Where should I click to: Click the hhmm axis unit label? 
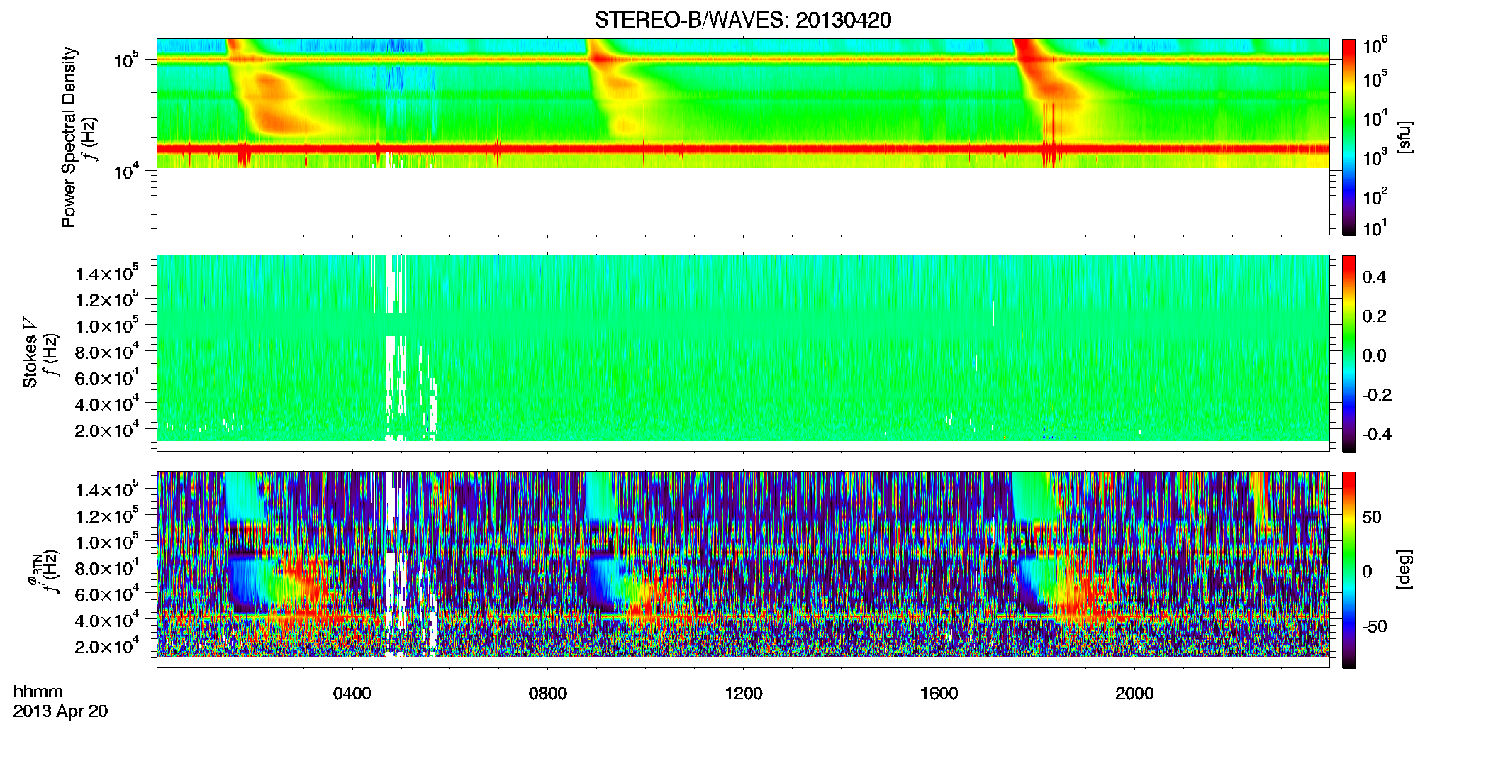point(38,692)
